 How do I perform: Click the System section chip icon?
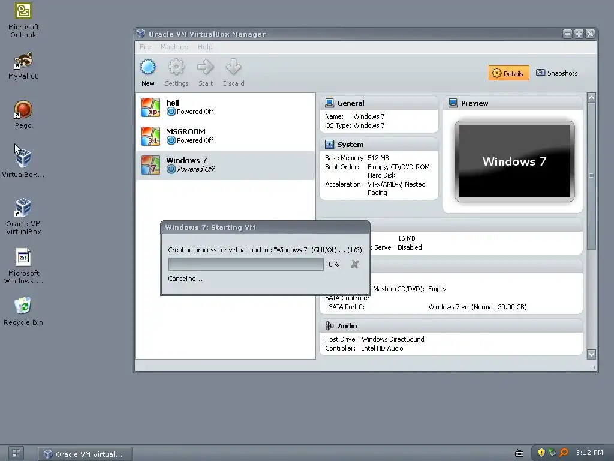pyautogui.click(x=329, y=144)
